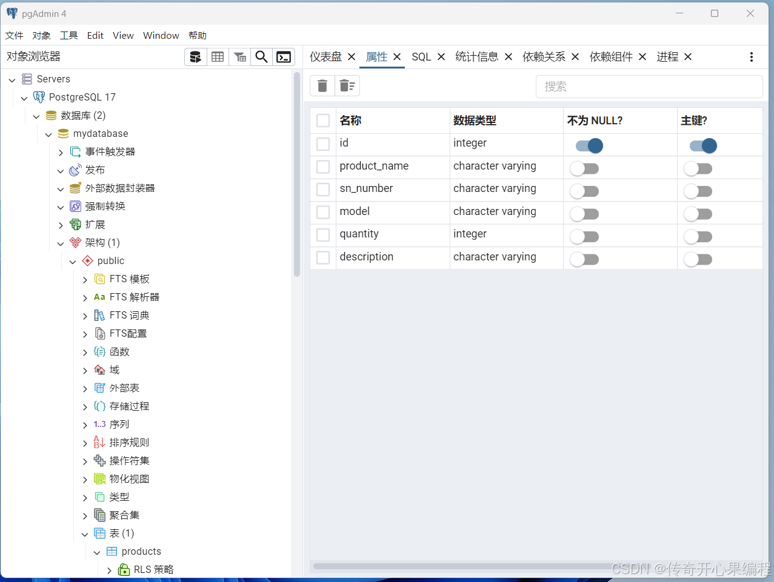Switch to the SQL tab

click(421, 56)
